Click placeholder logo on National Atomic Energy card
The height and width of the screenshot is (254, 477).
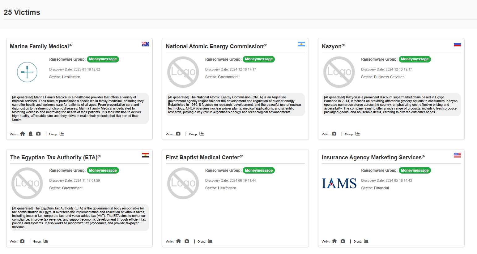pos(183,72)
